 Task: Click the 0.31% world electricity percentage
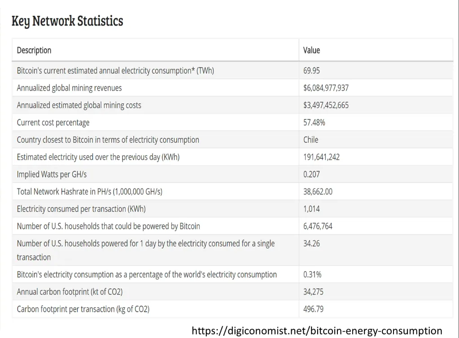tap(312, 274)
